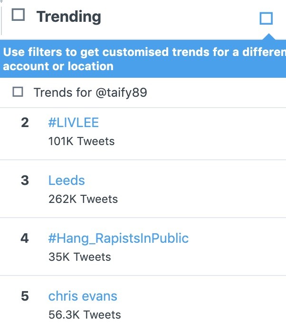
Task: Click rank number 4 in the trends list
Action: [25, 238]
